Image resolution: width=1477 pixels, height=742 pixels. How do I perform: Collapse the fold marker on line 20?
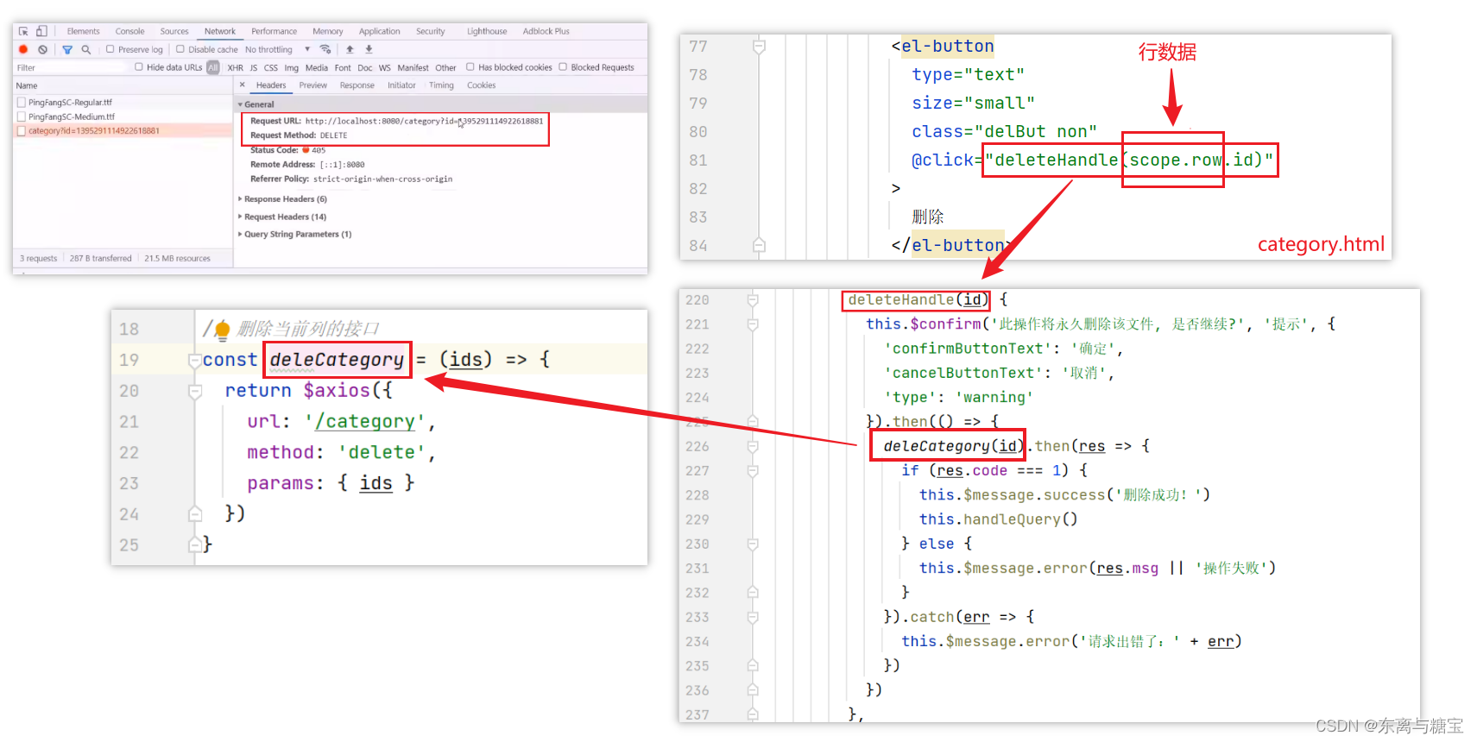195,391
